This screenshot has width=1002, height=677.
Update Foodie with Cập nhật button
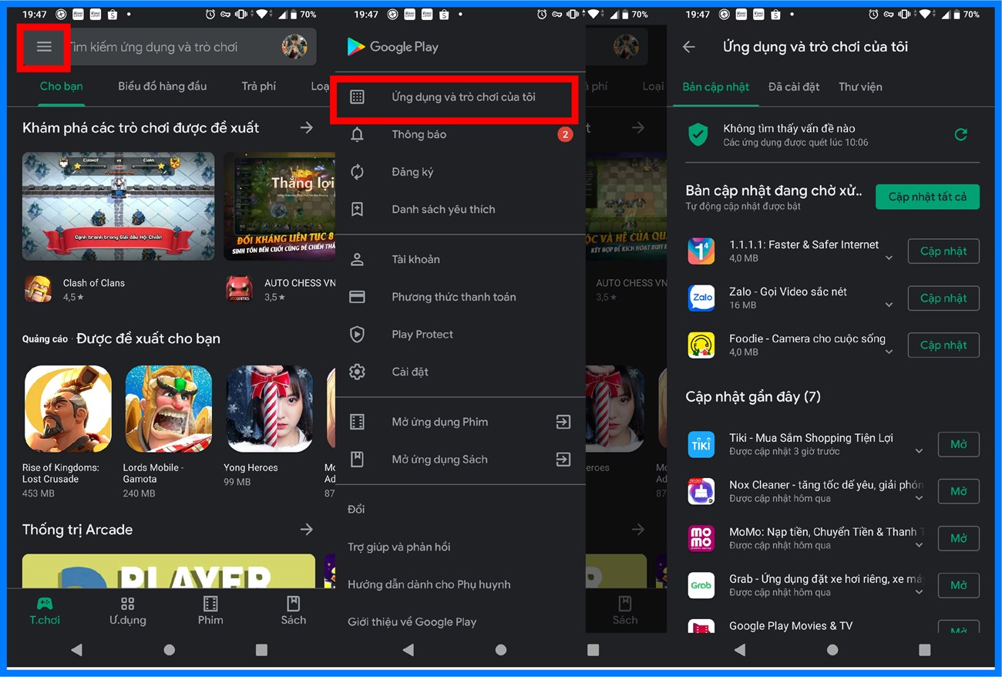pos(943,345)
